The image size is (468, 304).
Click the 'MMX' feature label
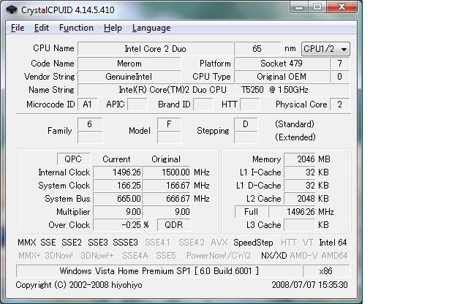(27, 243)
